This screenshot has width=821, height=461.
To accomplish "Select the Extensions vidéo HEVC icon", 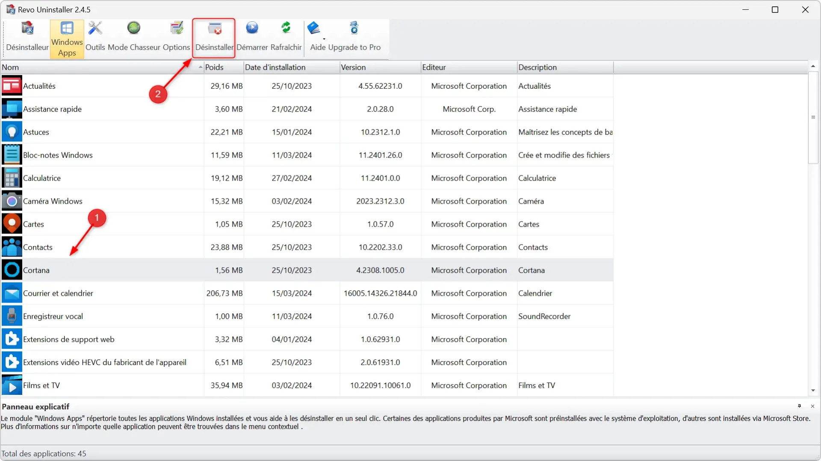I will click(x=12, y=362).
